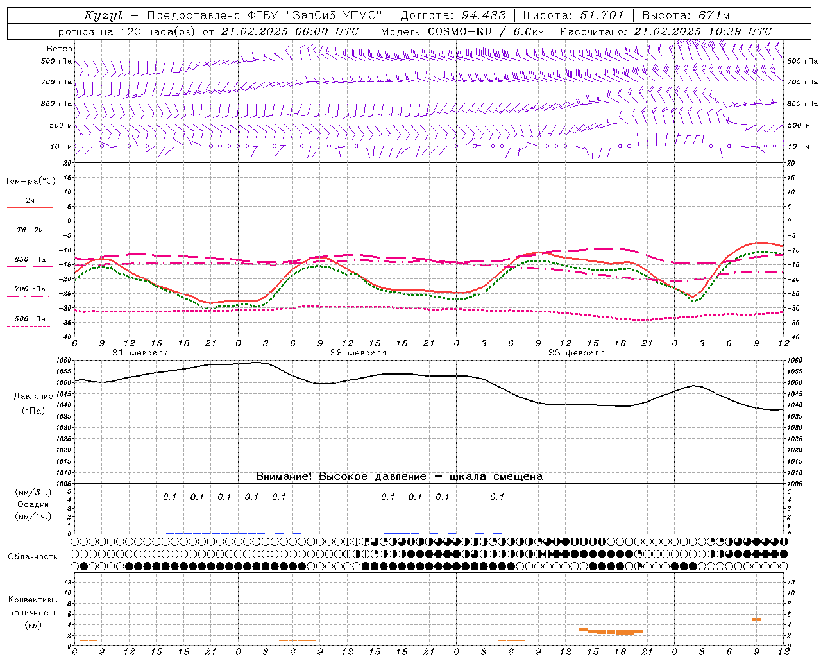Click the 2м entry in temperature legend
The height and width of the screenshot is (657, 821).
[30, 201]
